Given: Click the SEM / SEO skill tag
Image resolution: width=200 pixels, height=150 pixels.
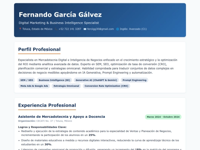Looking at the screenshot, I should 27,80.
